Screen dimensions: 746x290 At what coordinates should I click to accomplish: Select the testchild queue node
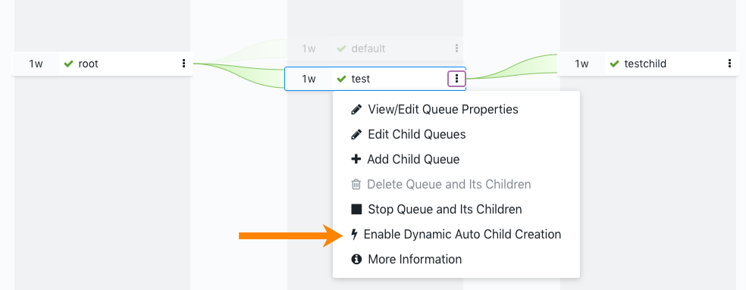[648, 64]
